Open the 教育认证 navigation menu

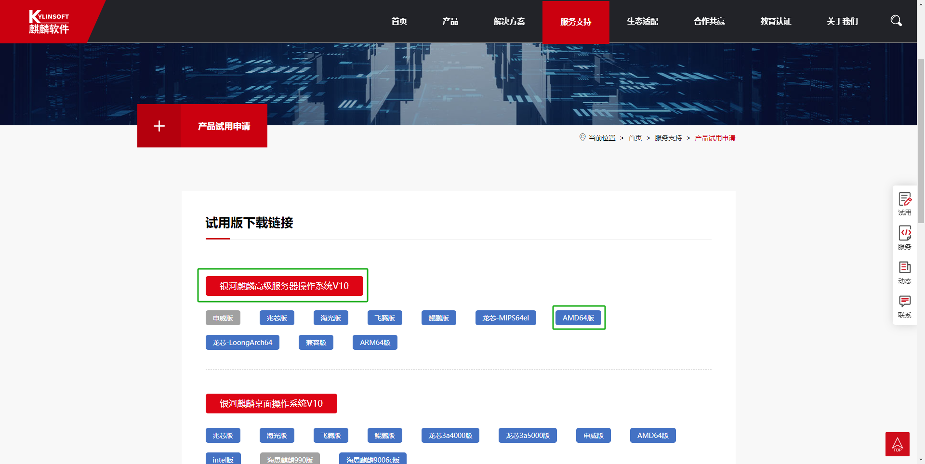click(x=776, y=21)
